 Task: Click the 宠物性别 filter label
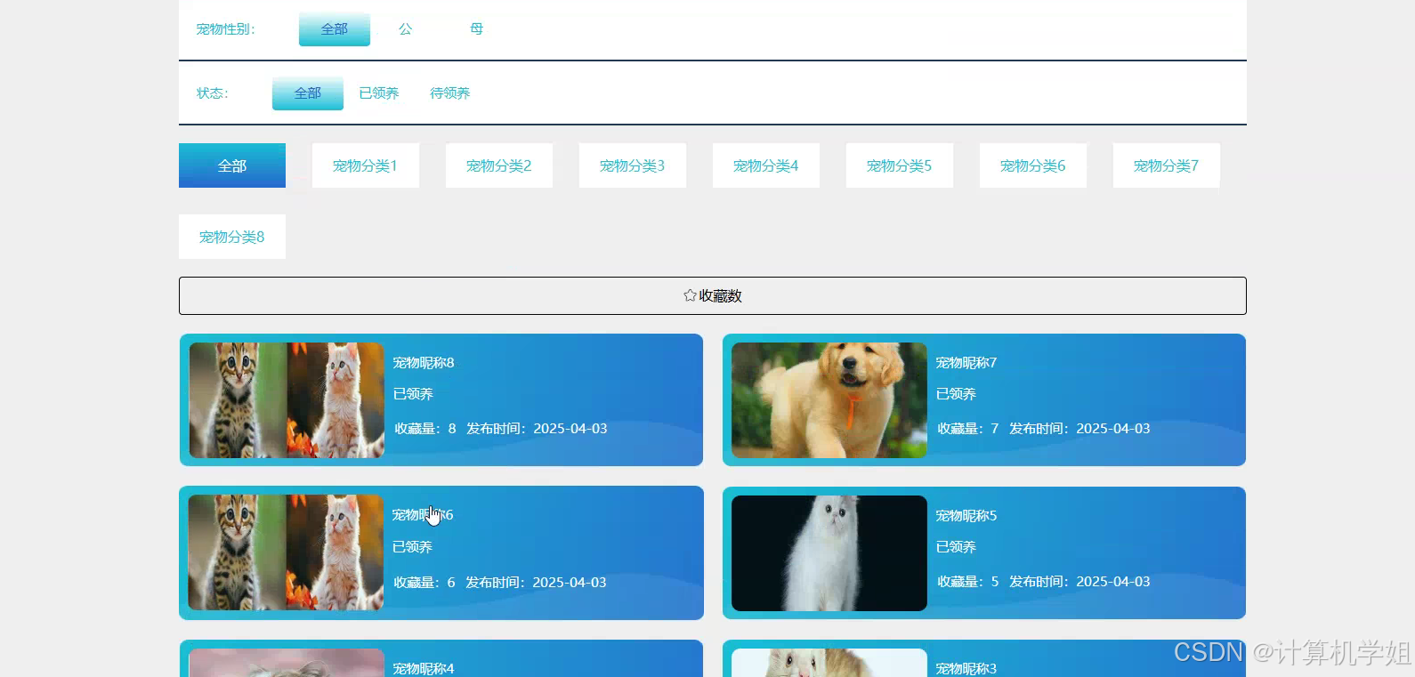click(226, 29)
